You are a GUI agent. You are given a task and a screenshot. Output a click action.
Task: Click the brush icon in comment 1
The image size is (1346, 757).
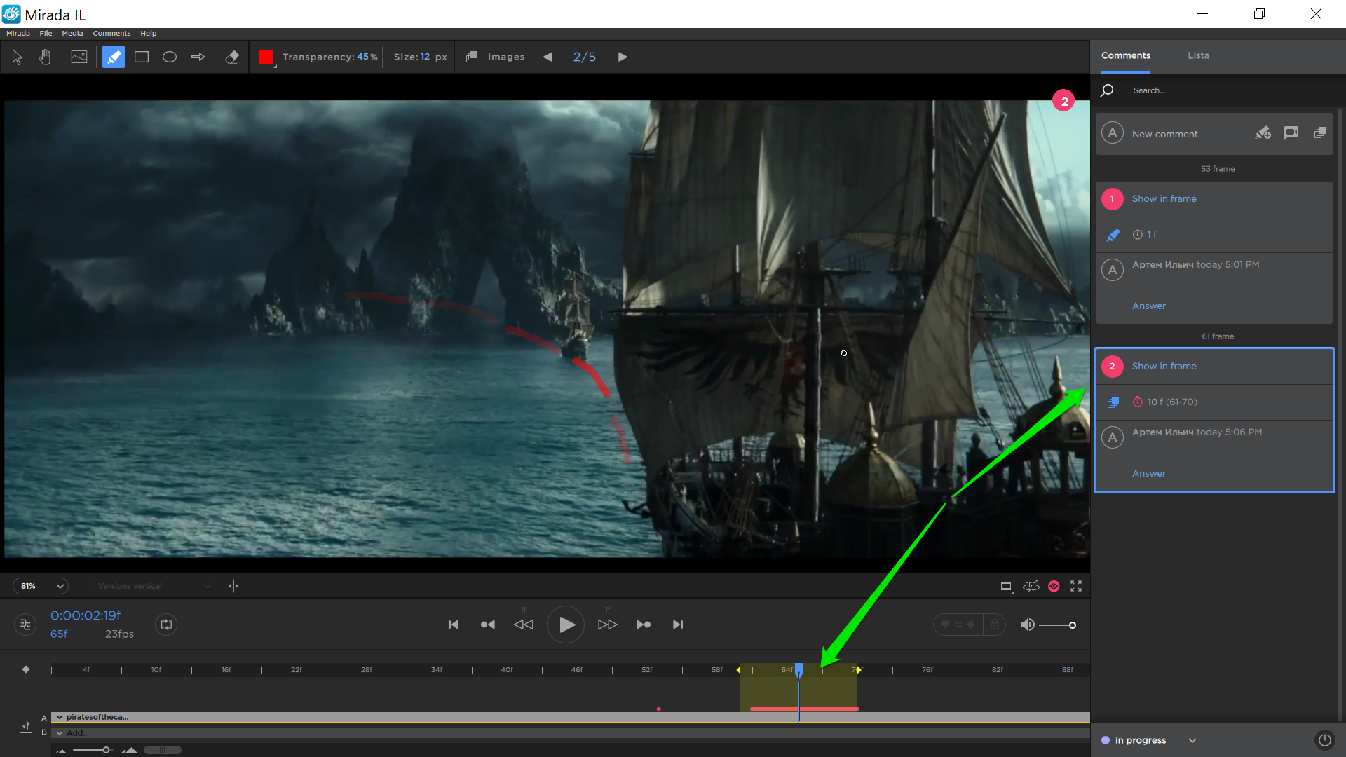coord(1113,235)
